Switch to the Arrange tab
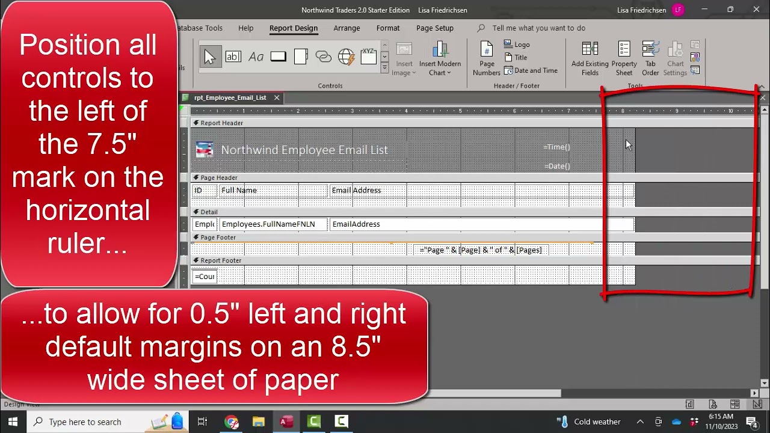 click(x=346, y=28)
